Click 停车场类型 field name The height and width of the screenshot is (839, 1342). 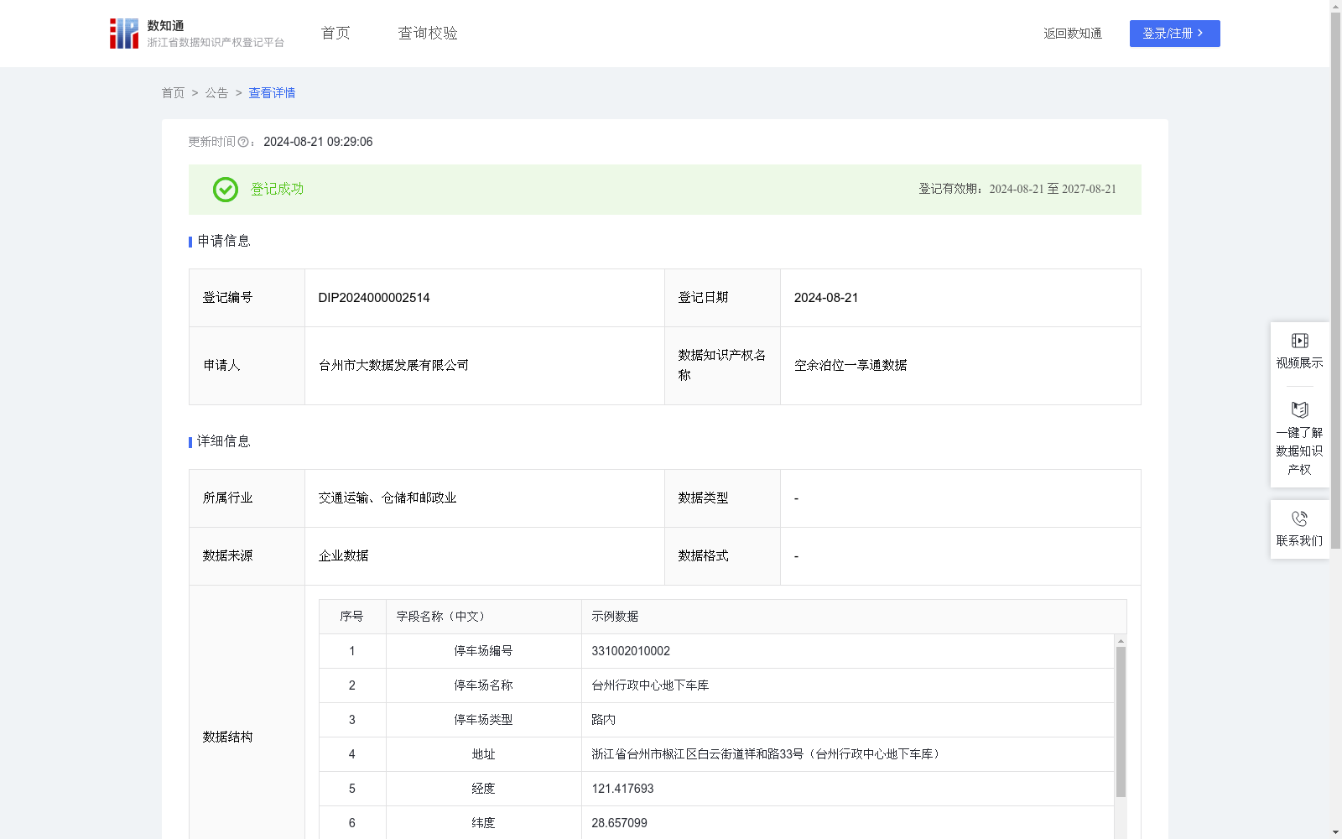(x=483, y=720)
